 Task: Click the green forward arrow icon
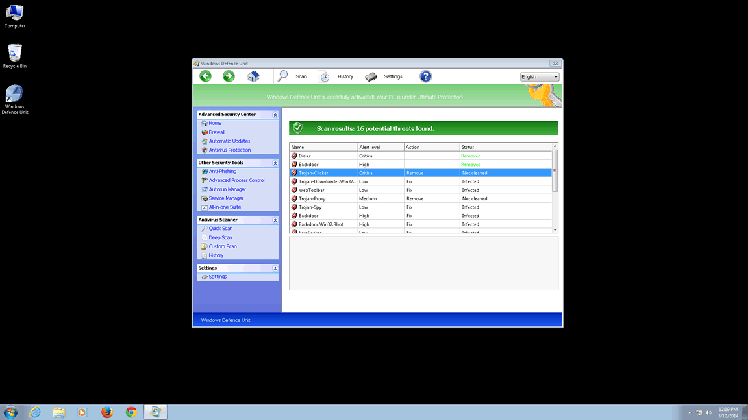point(229,76)
